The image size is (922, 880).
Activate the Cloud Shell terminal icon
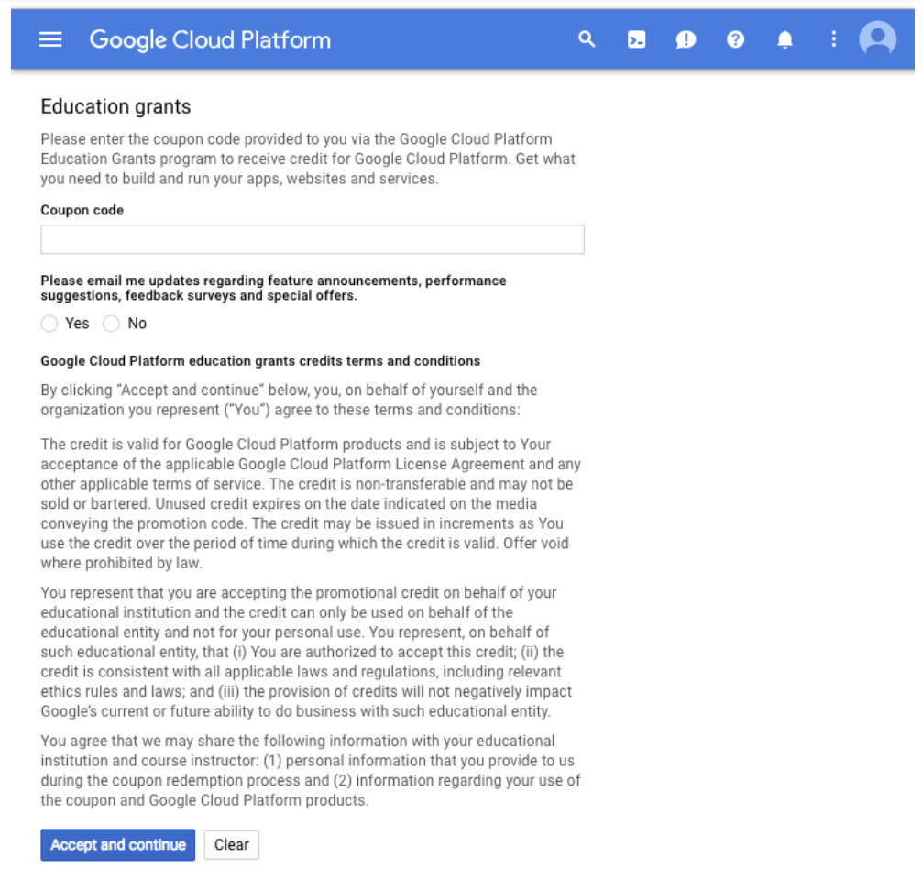click(636, 40)
